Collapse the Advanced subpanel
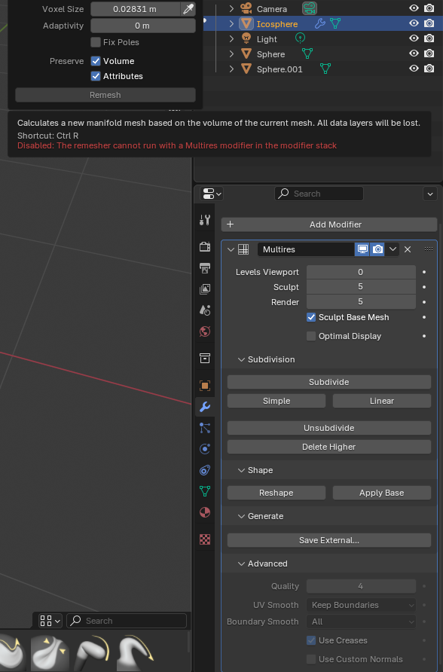Viewport: 443px width, 672px height. 241,564
